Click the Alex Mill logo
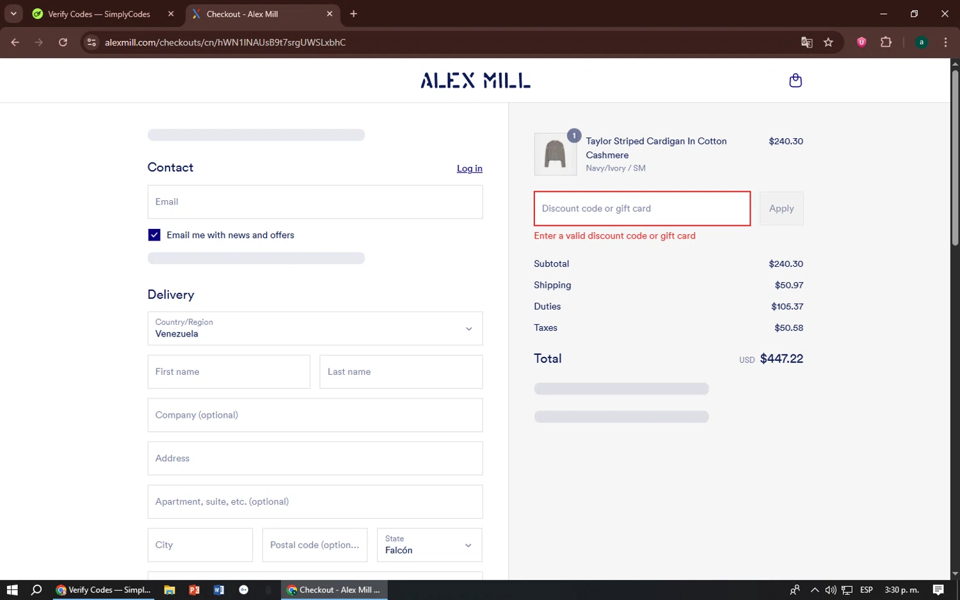This screenshot has width=960, height=600. (476, 81)
